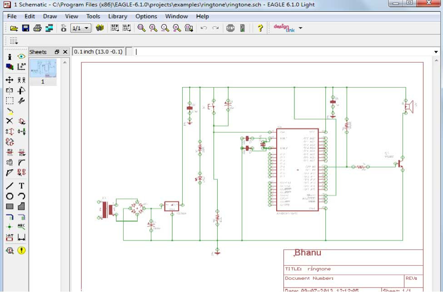Viewport: 443px width, 292px height.
Task: Select the Text tool
Action: click(21, 185)
